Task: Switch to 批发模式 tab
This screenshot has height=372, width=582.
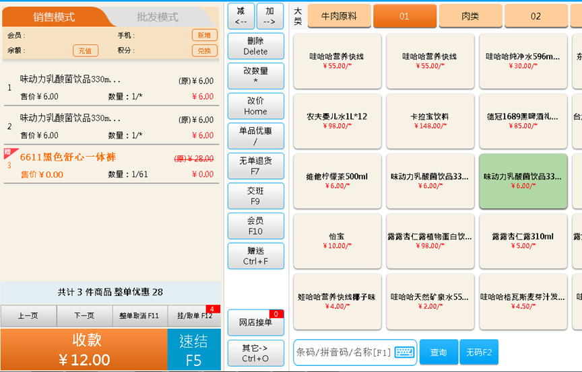Action: click(x=158, y=17)
